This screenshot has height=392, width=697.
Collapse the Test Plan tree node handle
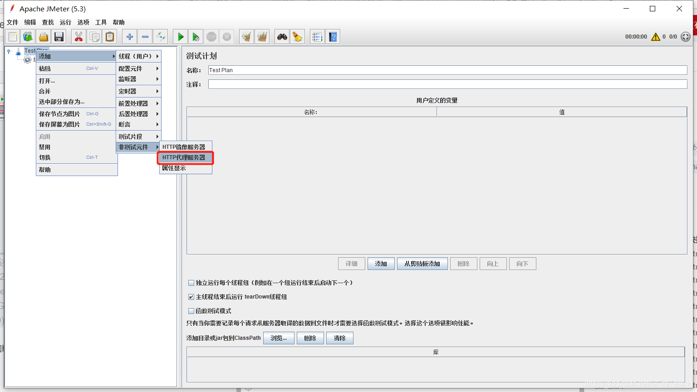point(9,51)
